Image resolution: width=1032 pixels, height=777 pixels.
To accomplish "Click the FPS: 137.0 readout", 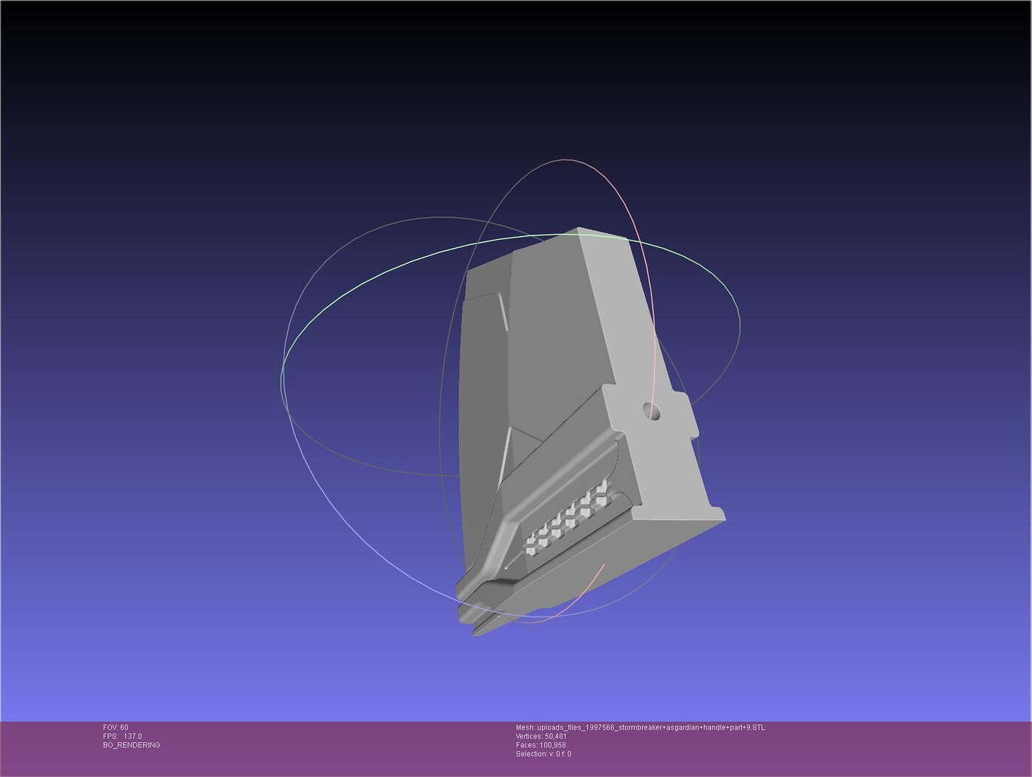I will pos(122,736).
